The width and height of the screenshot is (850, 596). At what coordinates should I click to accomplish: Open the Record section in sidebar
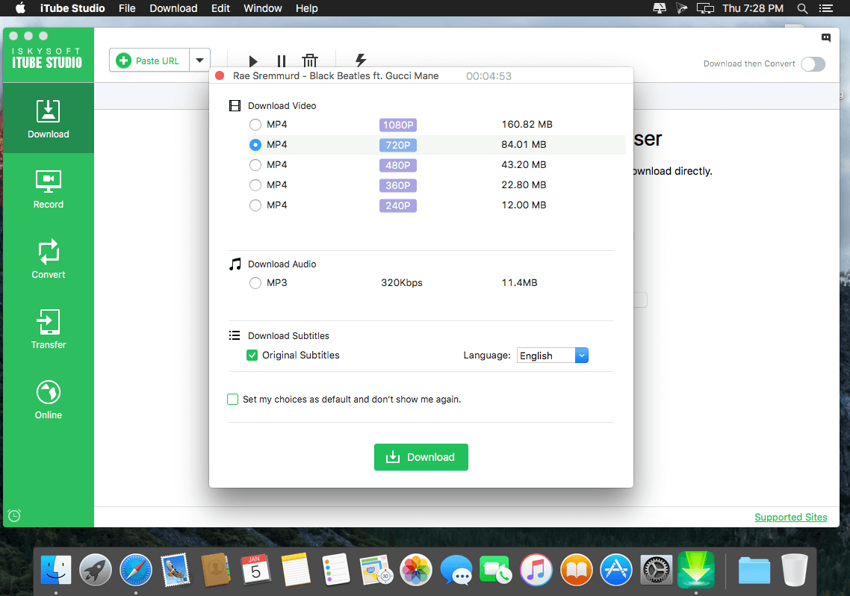coord(49,189)
